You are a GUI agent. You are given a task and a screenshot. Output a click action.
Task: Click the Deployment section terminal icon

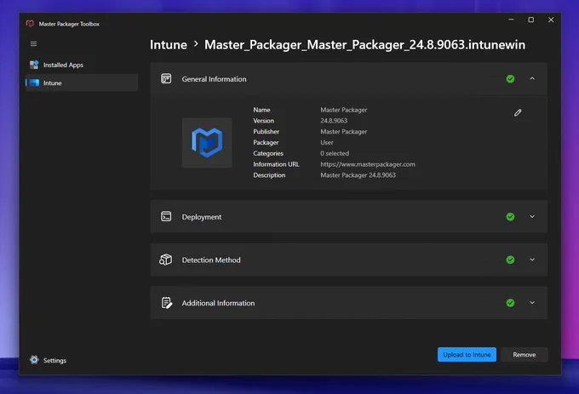[166, 216]
